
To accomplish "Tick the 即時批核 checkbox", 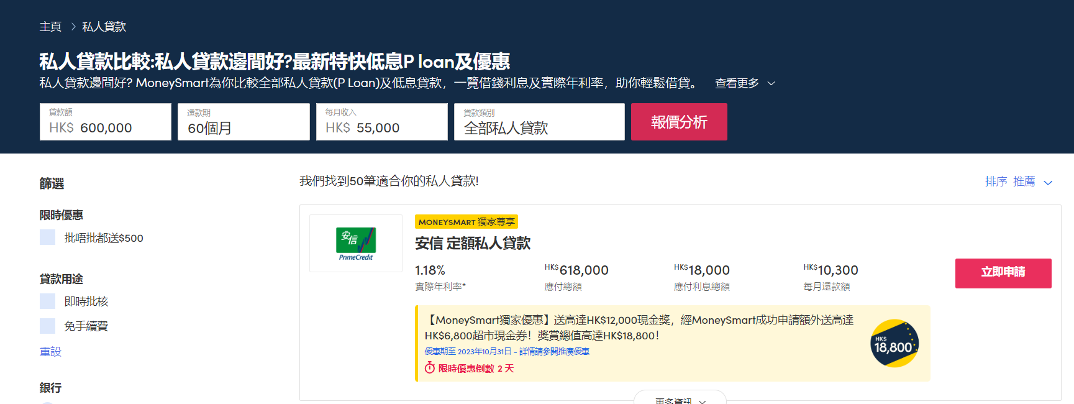I will point(47,301).
